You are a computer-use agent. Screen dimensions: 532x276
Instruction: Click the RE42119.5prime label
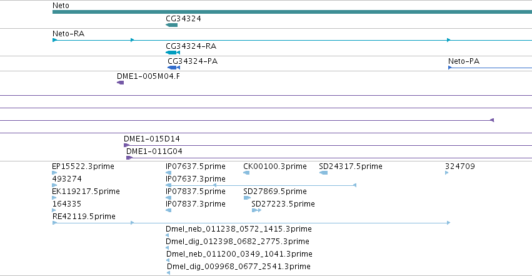tap(84, 217)
